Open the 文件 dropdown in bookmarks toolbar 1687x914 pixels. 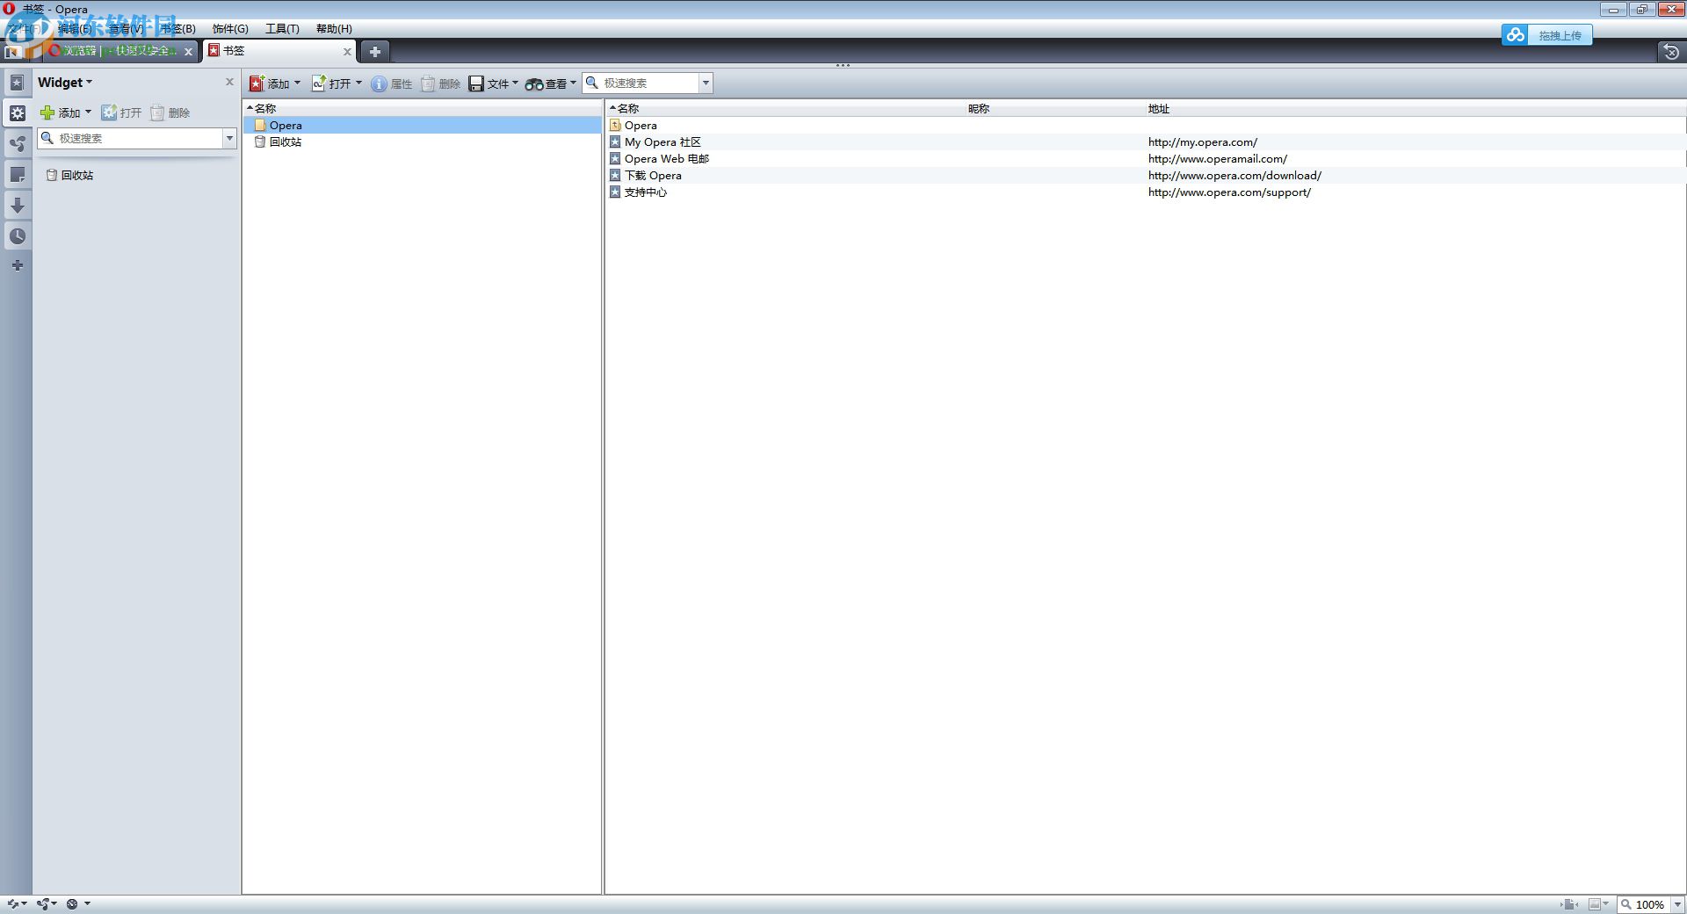pyautogui.click(x=494, y=83)
